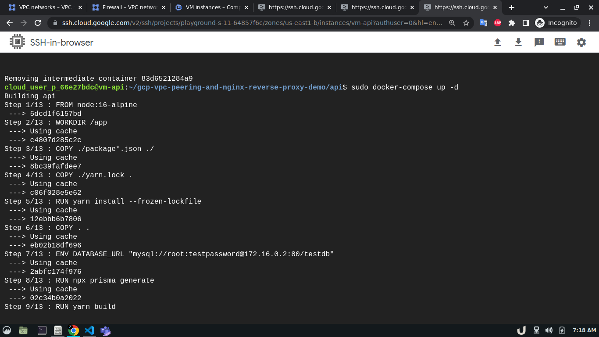Switch to the VPC networks tab
Screen dimensions: 599x337
[x=45, y=7]
